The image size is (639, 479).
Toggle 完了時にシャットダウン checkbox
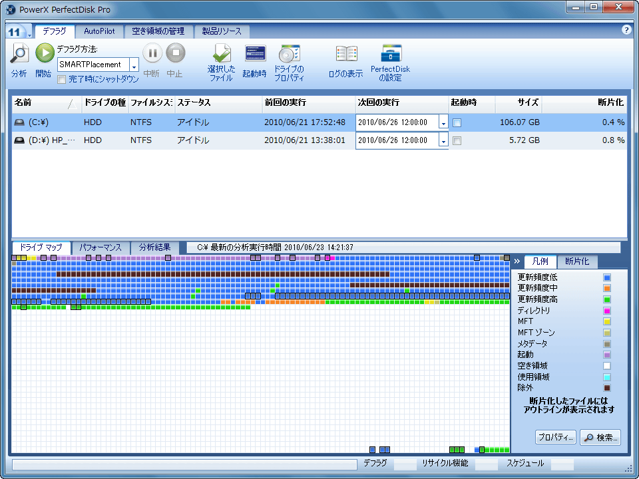pos(61,79)
